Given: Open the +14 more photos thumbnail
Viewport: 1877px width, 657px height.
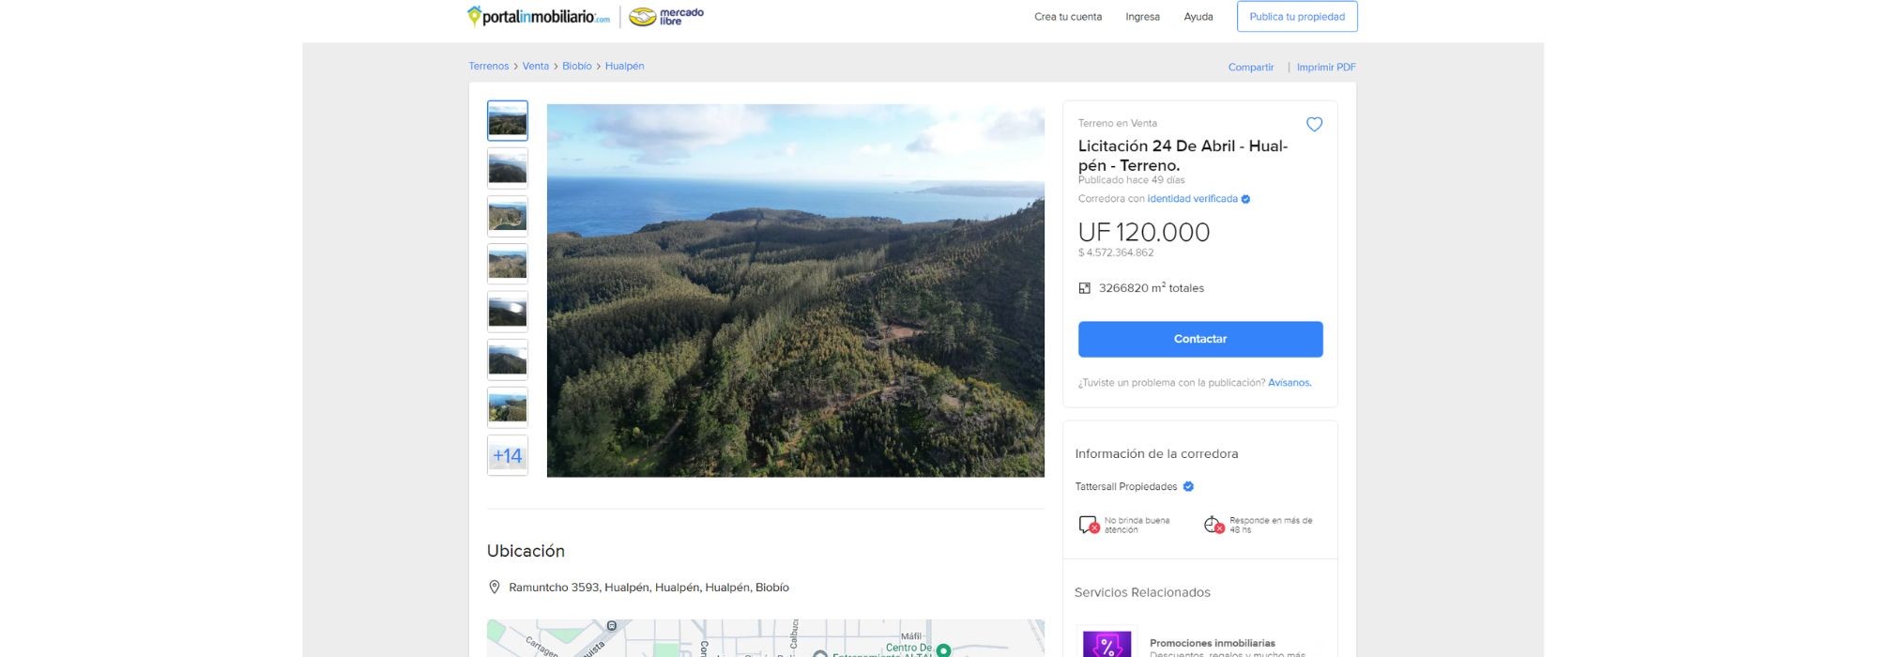Looking at the screenshot, I should (508, 455).
